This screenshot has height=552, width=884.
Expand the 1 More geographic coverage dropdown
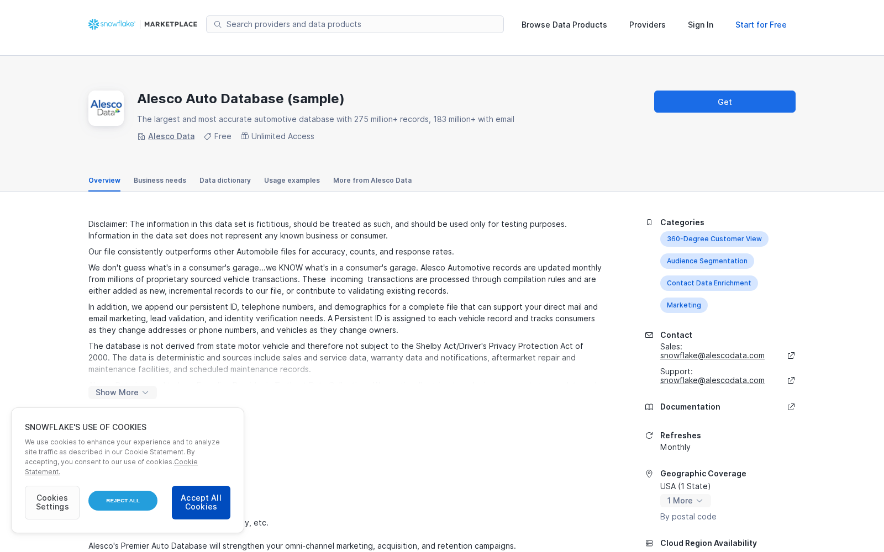tap(685, 501)
